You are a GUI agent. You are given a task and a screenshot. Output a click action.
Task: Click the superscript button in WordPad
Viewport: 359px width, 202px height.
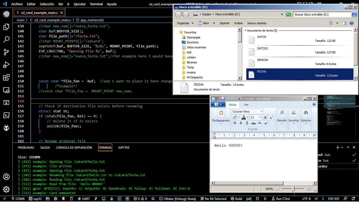pyautogui.click(x=266, y=123)
